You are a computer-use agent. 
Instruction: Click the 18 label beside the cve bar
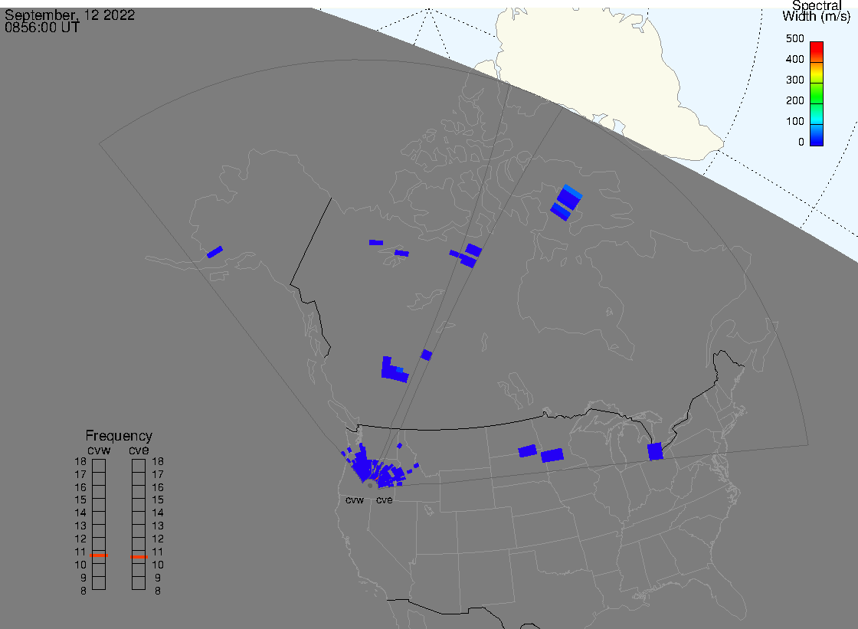(158, 461)
